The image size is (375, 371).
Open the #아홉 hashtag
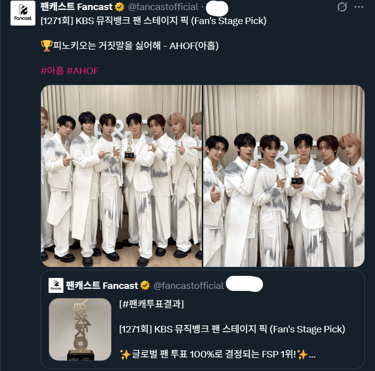[53, 71]
